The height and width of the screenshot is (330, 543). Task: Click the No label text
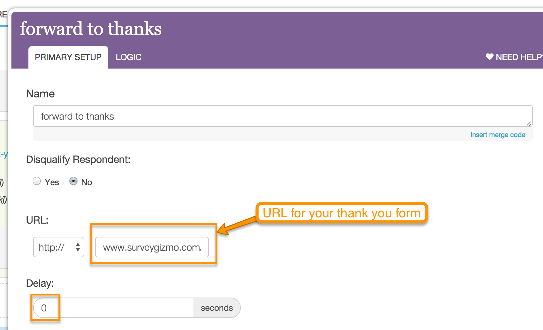(x=87, y=182)
